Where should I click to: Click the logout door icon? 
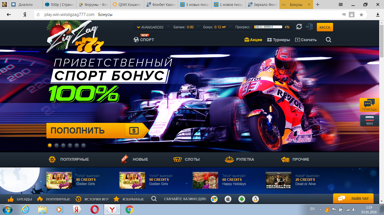pos(309,27)
